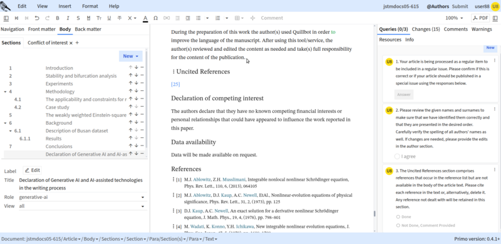This screenshot has width=501, height=244.
Task: Open the numbered list style dropdown arrow
Action: (x=227, y=18)
